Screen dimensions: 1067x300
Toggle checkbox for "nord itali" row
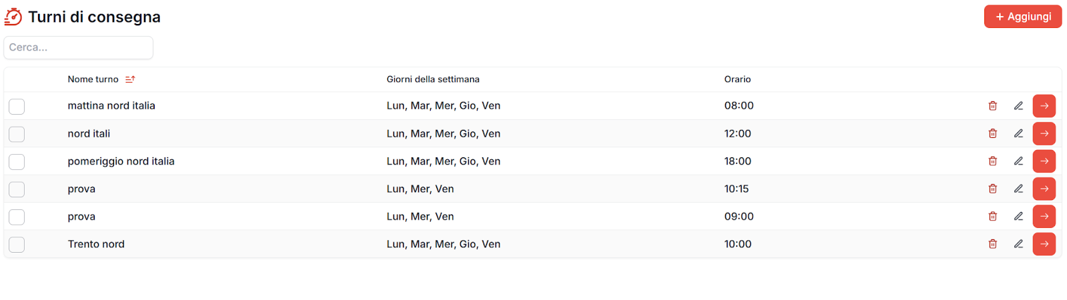tap(17, 134)
